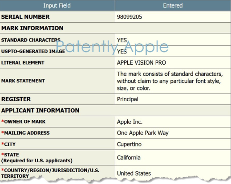Select serial number 98099205
This screenshot has height=184, width=231.
[130, 17]
